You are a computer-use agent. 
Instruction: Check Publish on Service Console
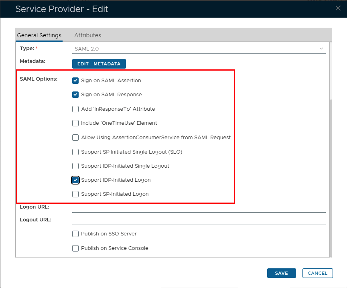[x=75, y=248]
